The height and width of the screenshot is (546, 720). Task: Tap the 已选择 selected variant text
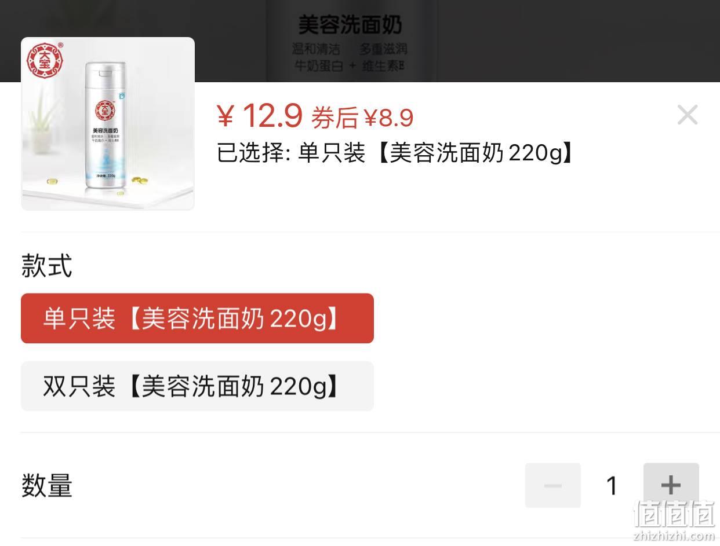(396, 153)
